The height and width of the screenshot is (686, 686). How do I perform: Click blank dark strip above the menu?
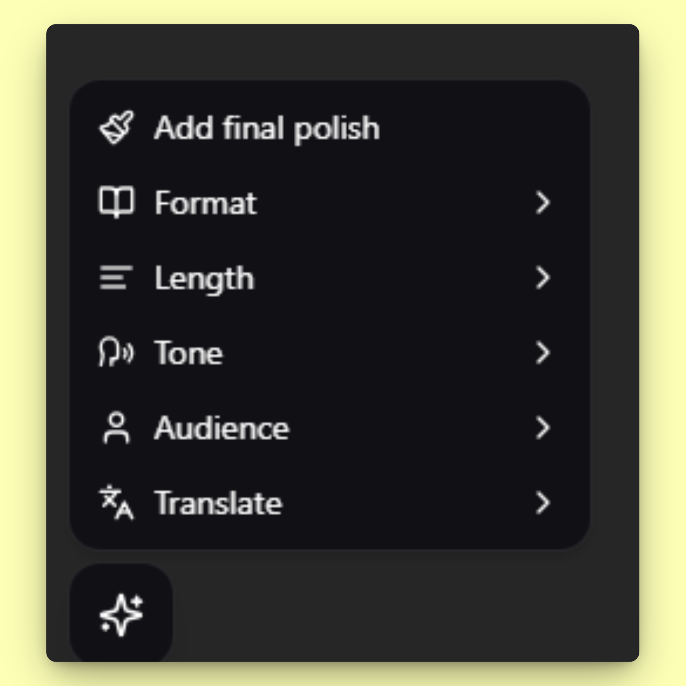pos(343,51)
